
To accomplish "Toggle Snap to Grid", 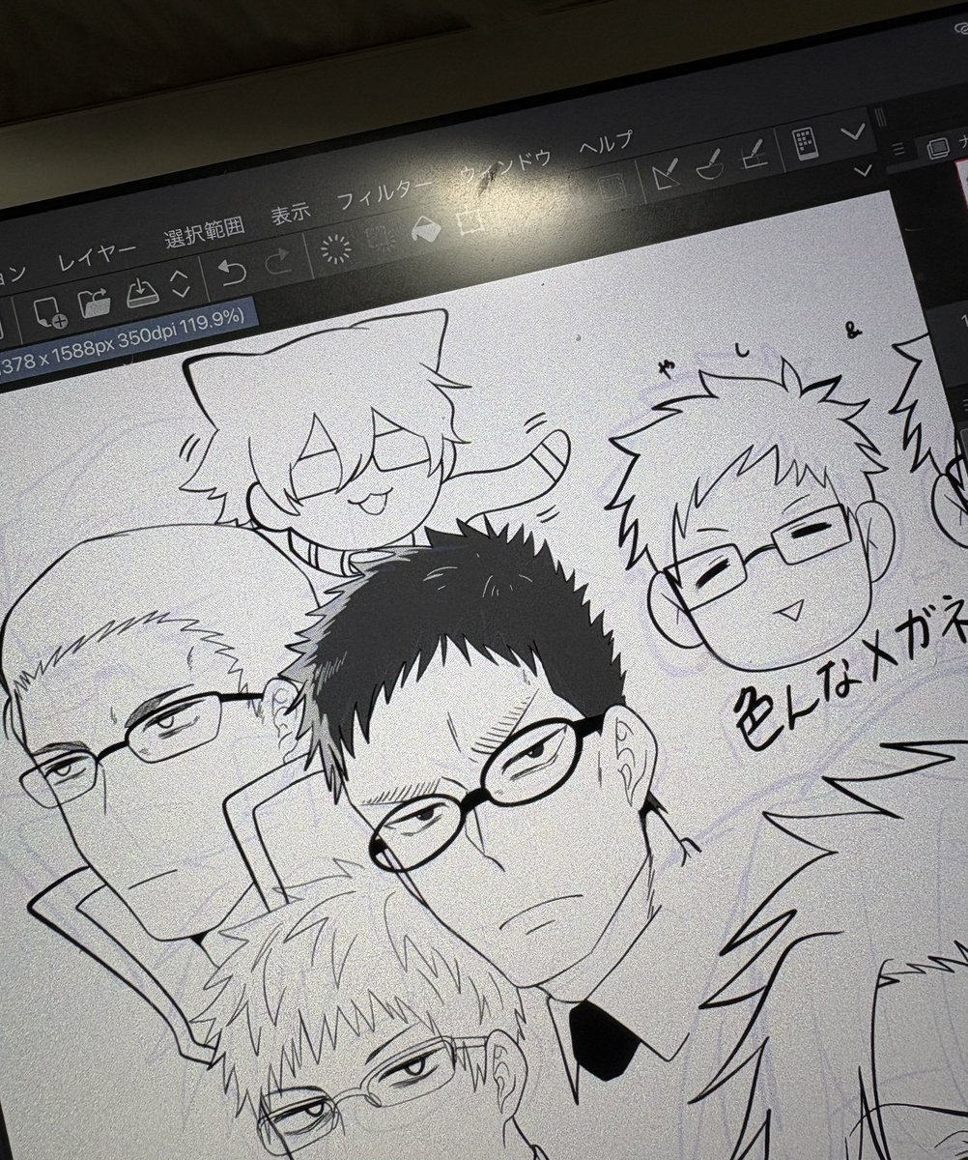I will 753,155.
